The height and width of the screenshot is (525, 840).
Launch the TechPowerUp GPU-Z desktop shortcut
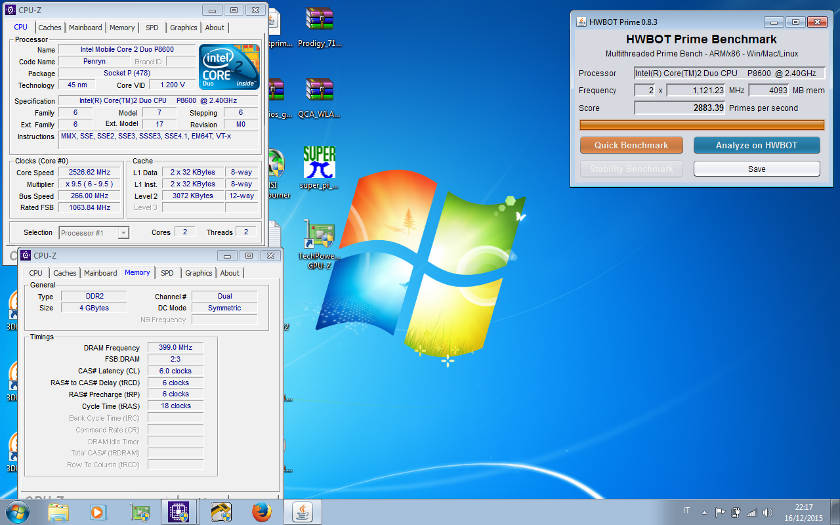coord(320,245)
